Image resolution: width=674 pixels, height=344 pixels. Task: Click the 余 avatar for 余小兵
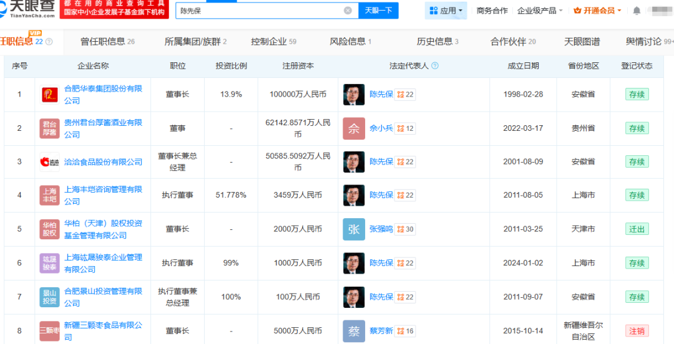354,128
